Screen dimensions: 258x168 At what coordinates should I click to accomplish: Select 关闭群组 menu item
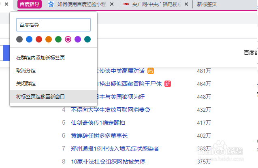pos(53,84)
